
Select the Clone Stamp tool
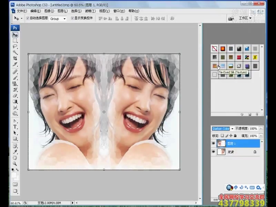click(15, 83)
